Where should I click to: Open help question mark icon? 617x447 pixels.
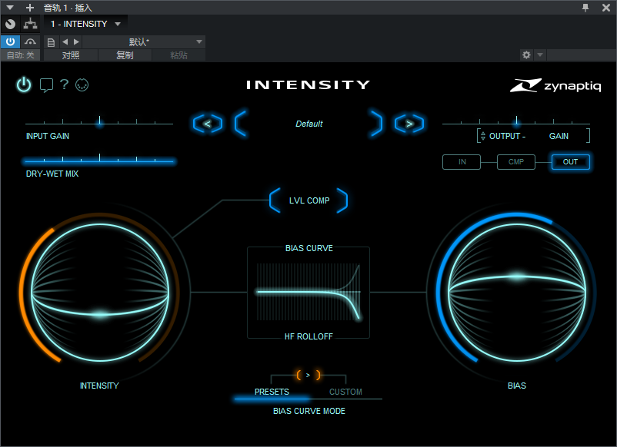coord(64,84)
